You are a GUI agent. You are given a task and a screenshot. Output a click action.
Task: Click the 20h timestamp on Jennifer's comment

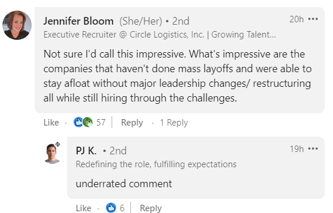coord(297,19)
